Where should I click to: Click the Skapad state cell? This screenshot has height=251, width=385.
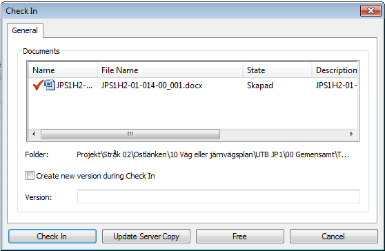tap(260, 86)
